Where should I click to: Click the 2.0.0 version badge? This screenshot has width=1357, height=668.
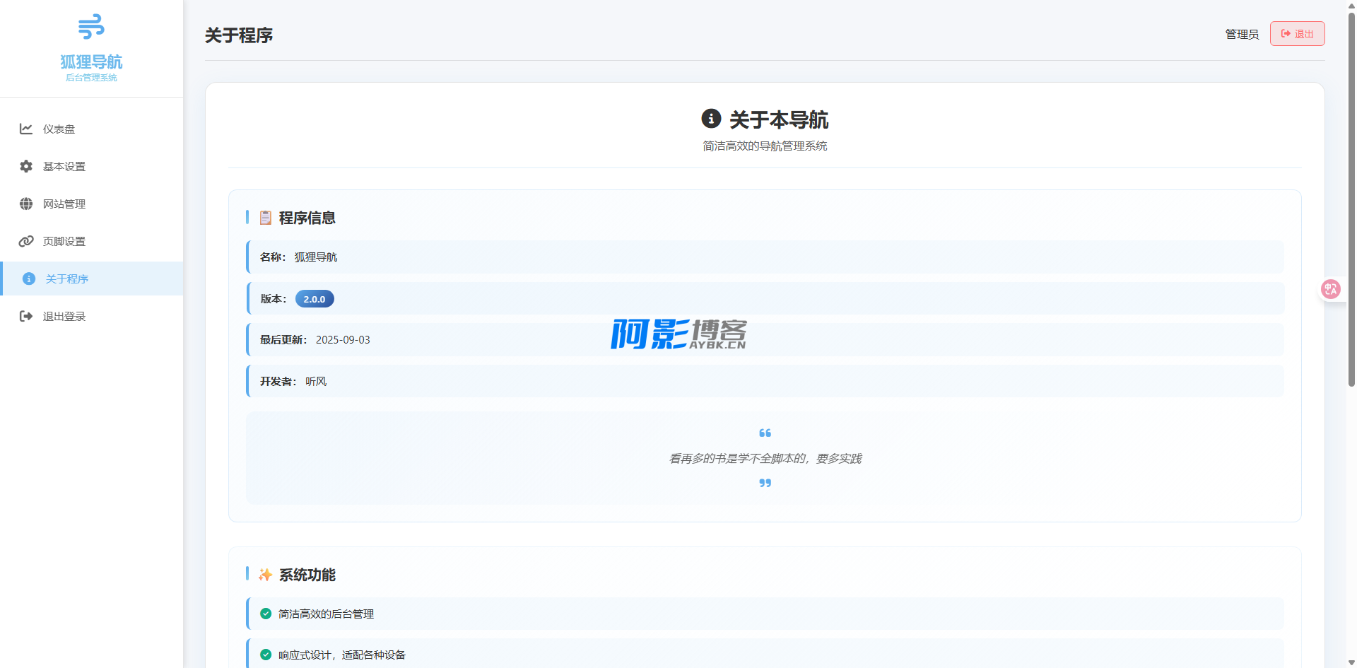315,299
